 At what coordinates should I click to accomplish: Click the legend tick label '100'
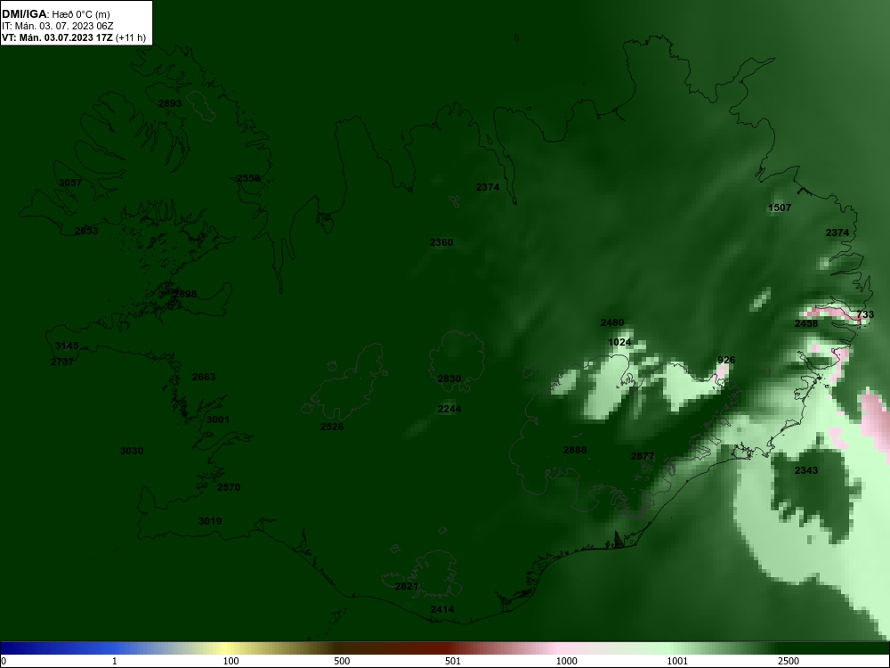231,661
